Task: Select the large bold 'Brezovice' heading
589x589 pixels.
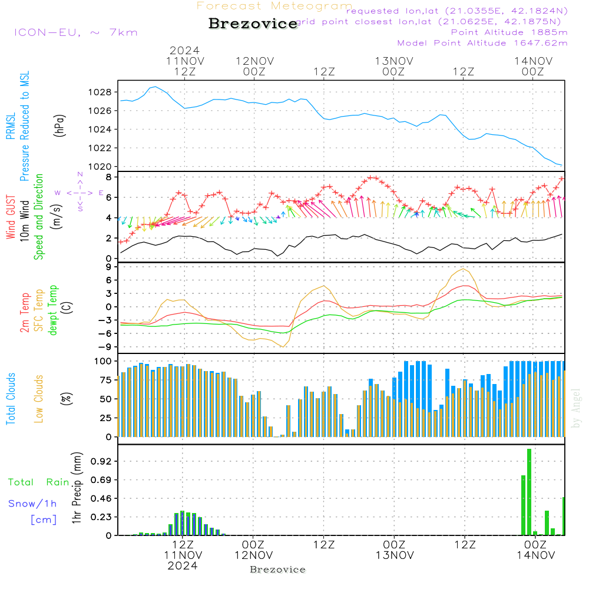Action: coord(253,24)
